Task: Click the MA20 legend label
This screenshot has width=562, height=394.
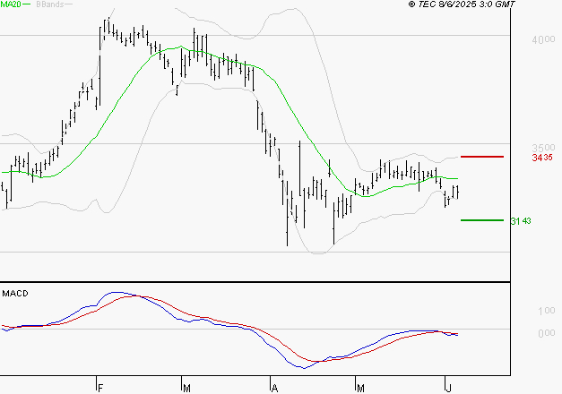Action: pos(10,4)
